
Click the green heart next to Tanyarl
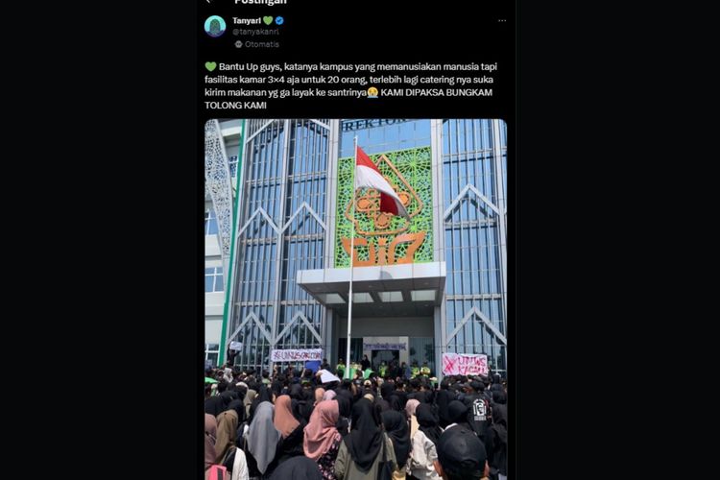268,21
